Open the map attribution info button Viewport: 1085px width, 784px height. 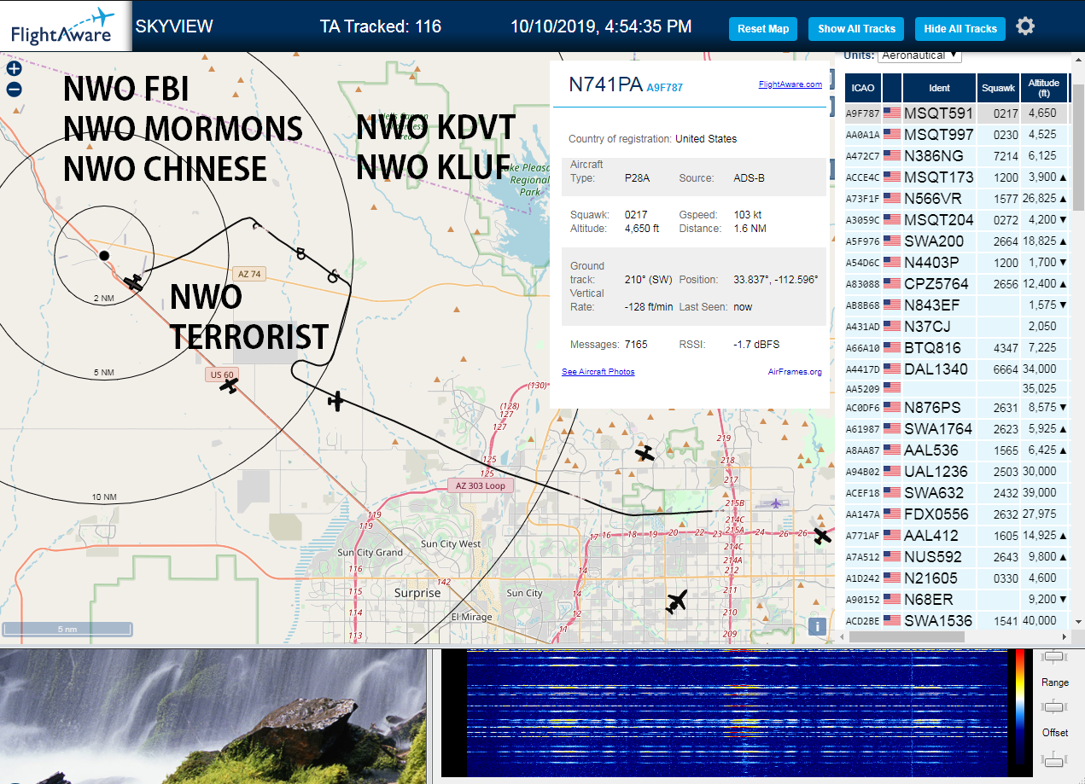pos(817,627)
